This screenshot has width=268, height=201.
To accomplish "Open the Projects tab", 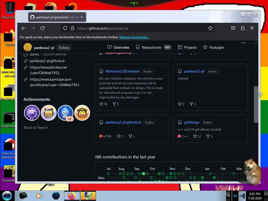I will click(187, 47).
